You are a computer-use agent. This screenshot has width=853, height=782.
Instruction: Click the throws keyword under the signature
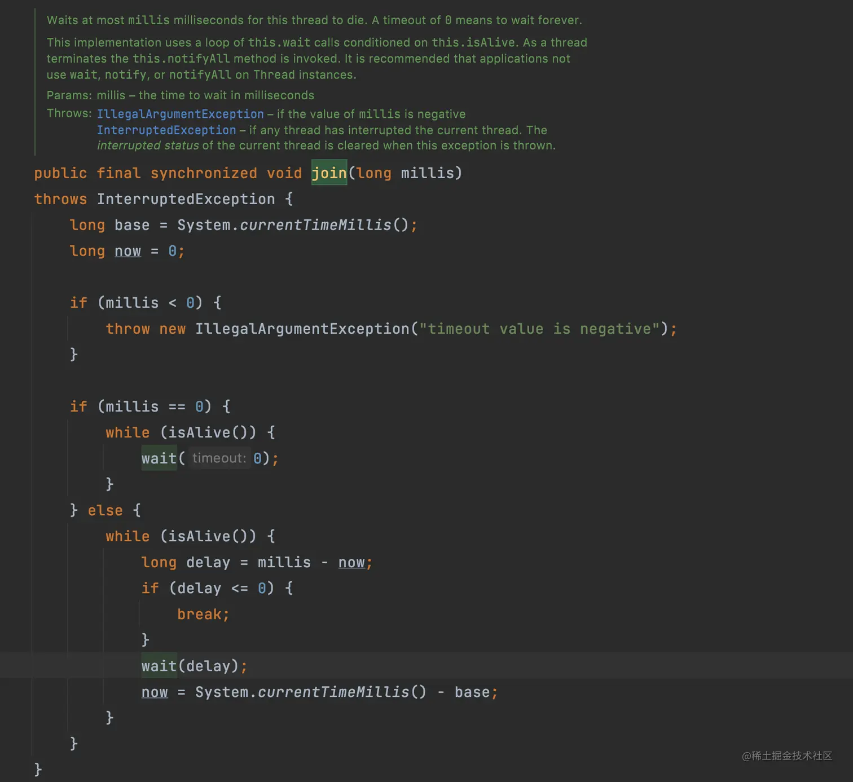[x=60, y=199]
